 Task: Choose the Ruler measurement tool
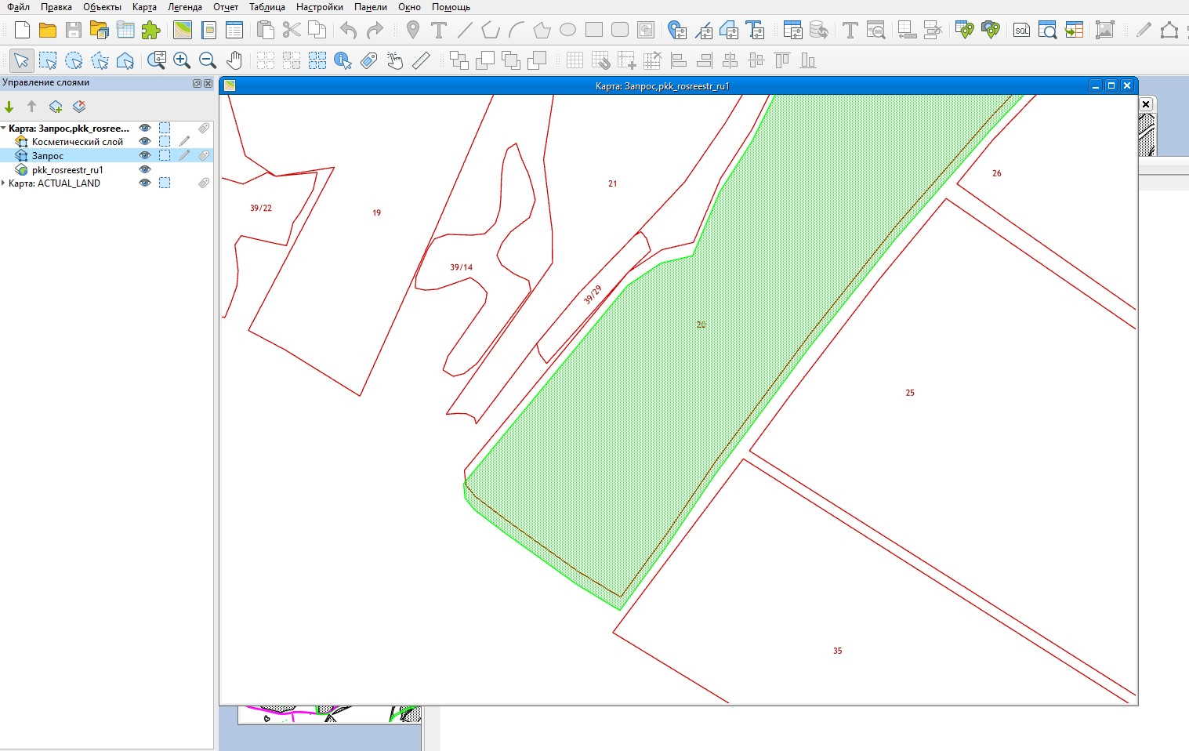tap(421, 60)
